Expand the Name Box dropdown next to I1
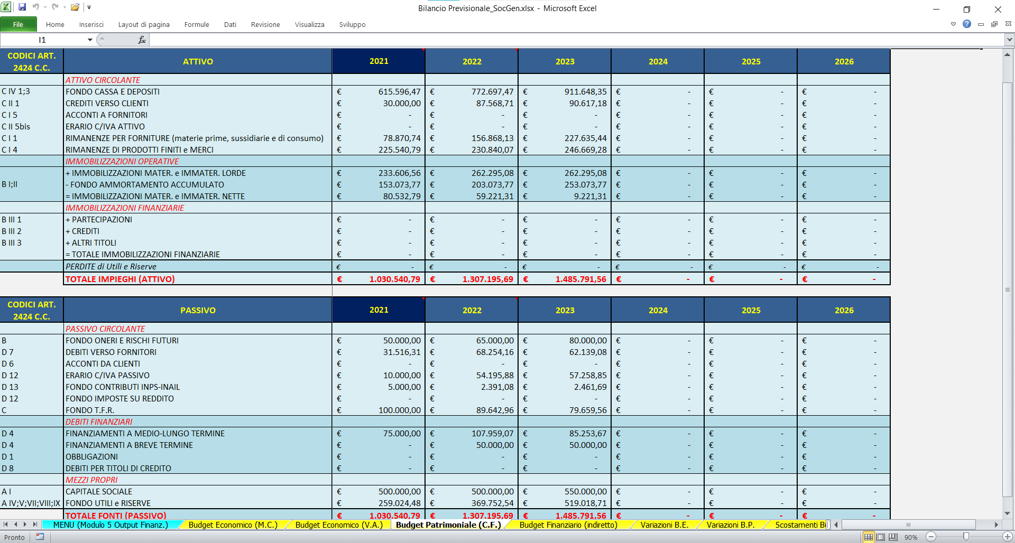This screenshot has width=1015, height=543. coord(90,40)
